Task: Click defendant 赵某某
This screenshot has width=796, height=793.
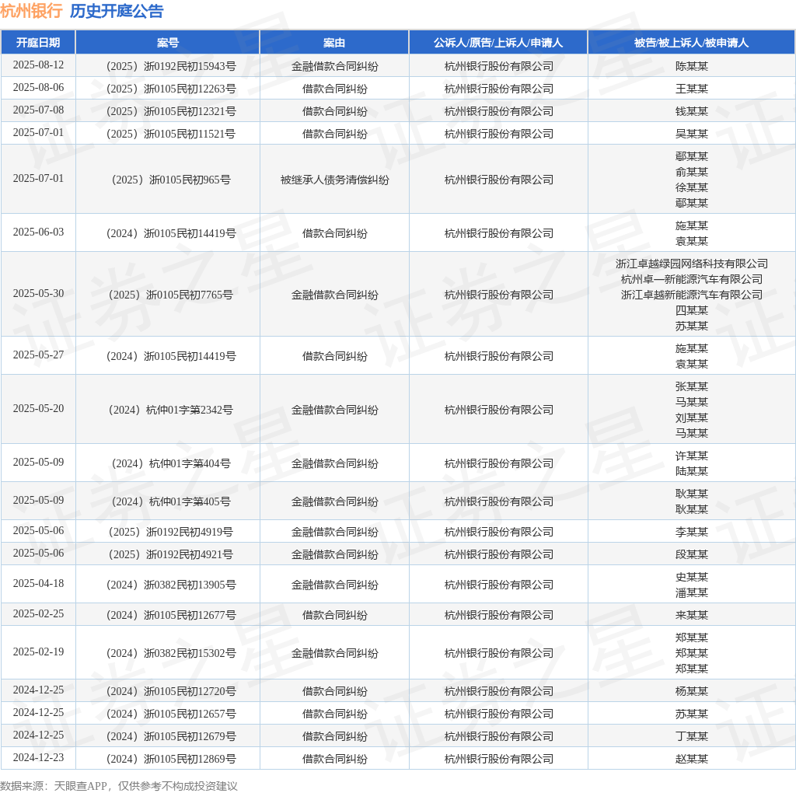Action: pyautogui.click(x=691, y=759)
